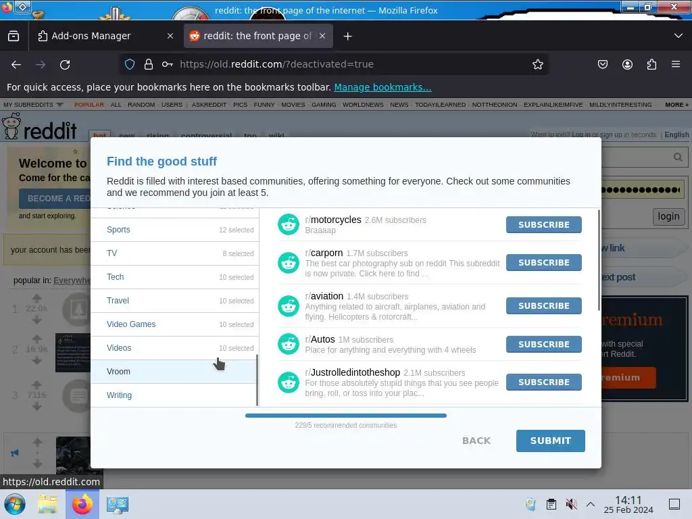Expand the list all tabs chevron
692x519 pixels.
coord(678,36)
